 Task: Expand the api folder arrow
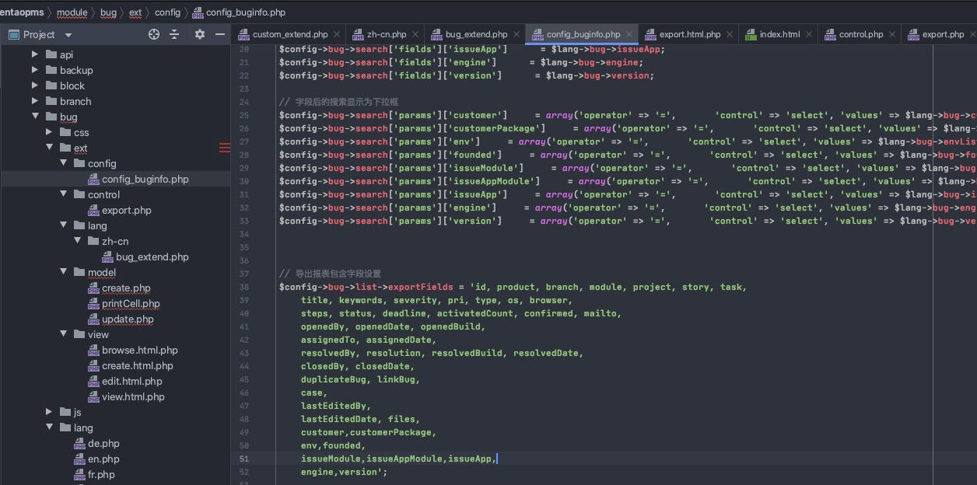pyautogui.click(x=34, y=54)
